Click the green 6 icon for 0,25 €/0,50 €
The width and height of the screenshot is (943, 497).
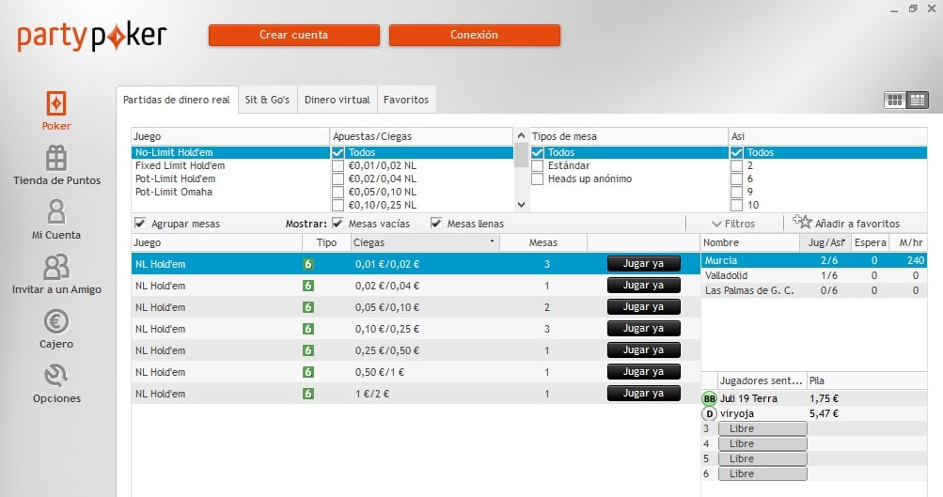tap(308, 350)
